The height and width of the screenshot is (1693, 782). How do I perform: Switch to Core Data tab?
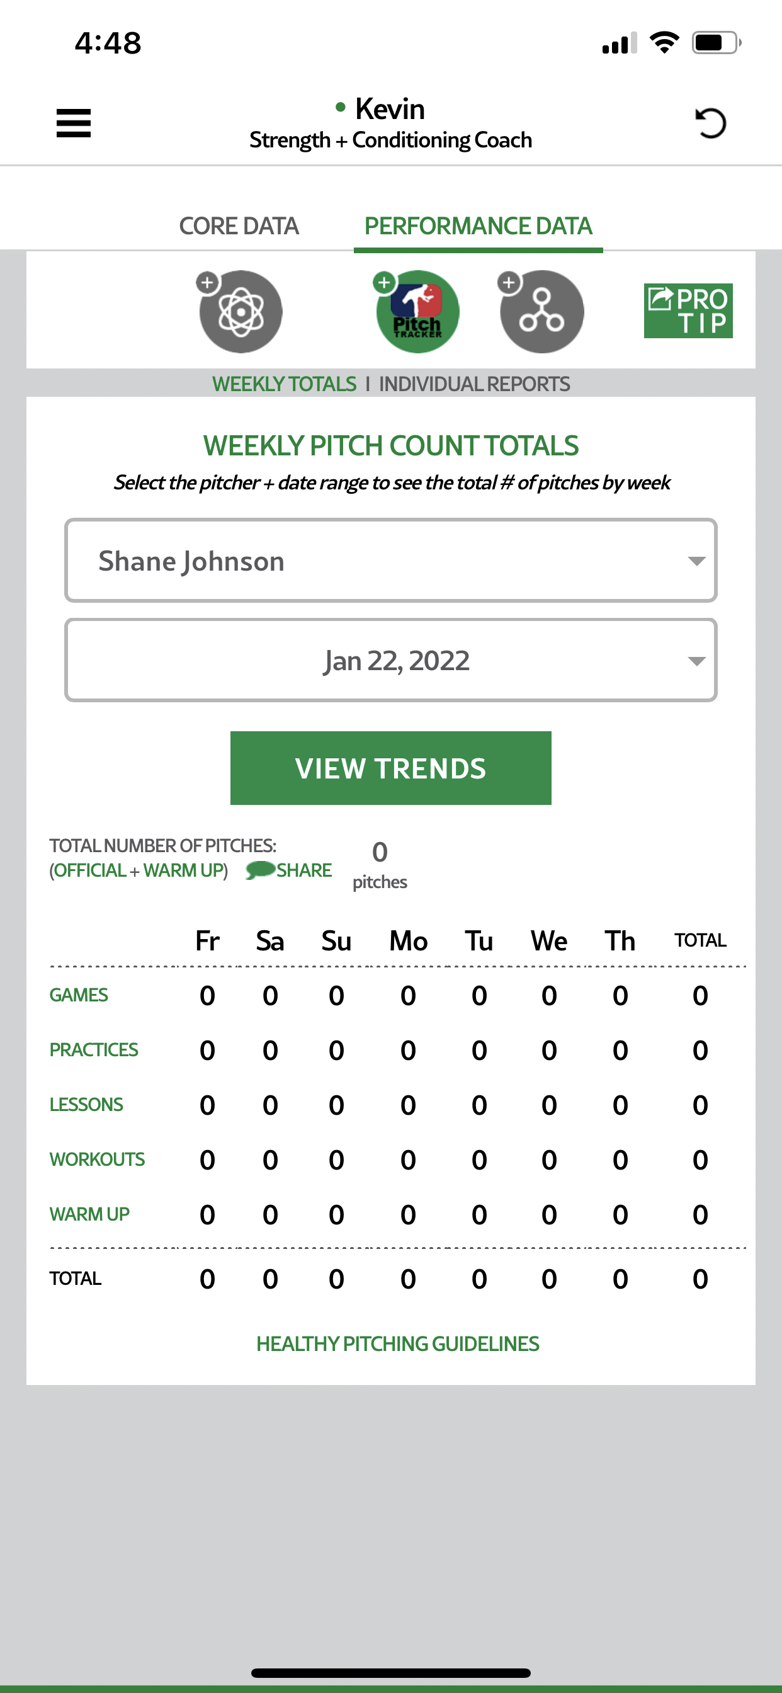coord(239,226)
